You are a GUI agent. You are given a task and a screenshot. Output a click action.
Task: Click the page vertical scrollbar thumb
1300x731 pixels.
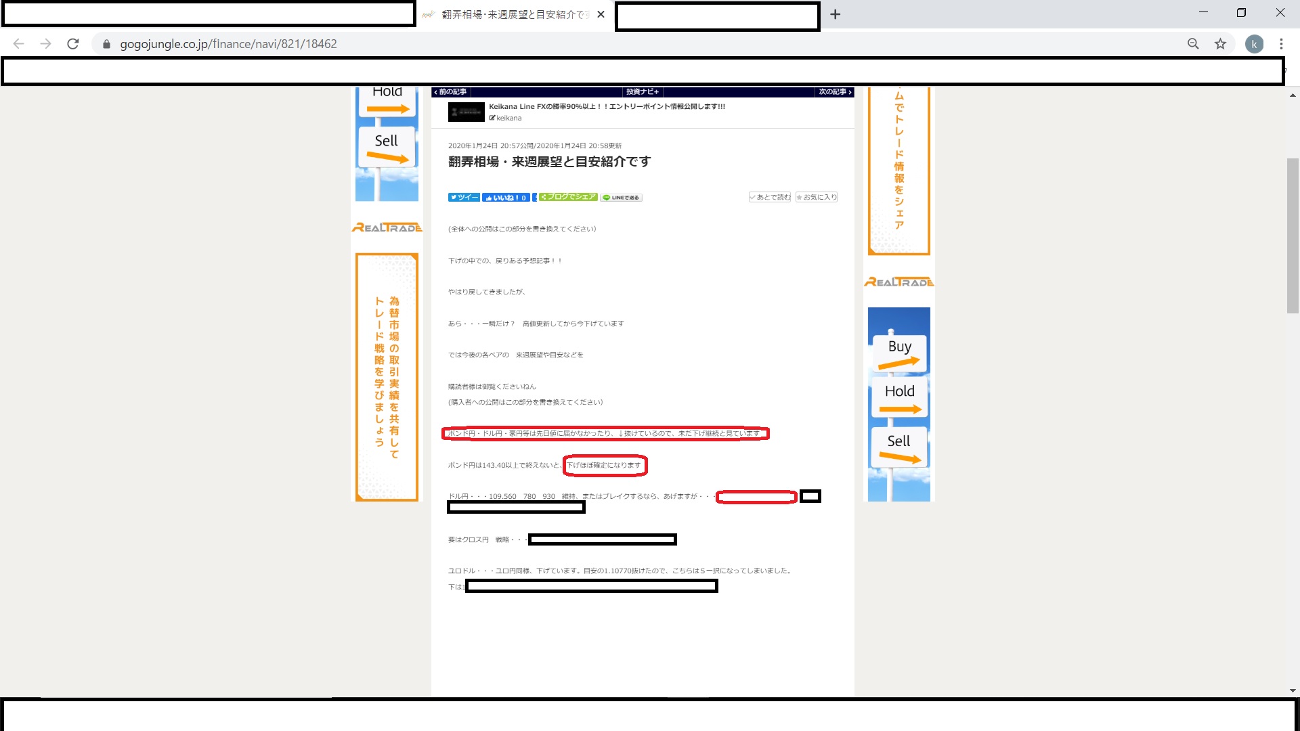pyautogui.click(x=1293, y=236)
